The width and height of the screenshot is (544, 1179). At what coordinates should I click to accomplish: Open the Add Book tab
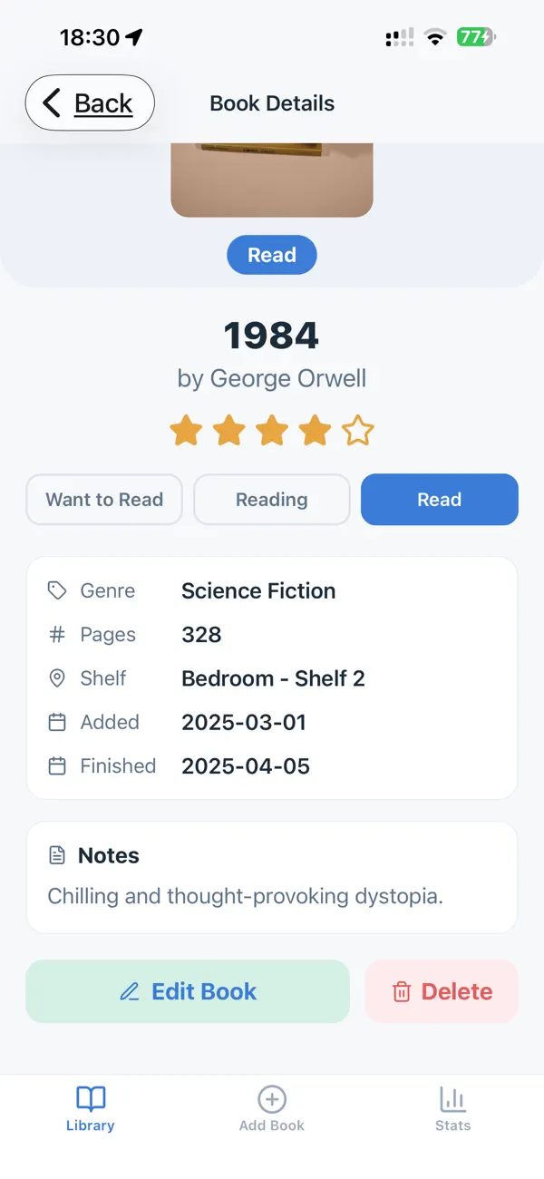(271, 1106)
